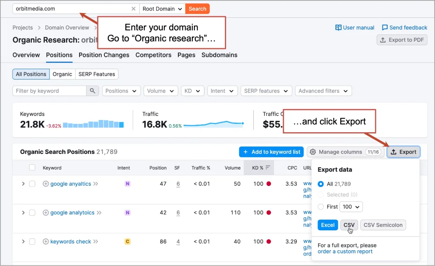Open the Competitors tab

pos(154,55)
